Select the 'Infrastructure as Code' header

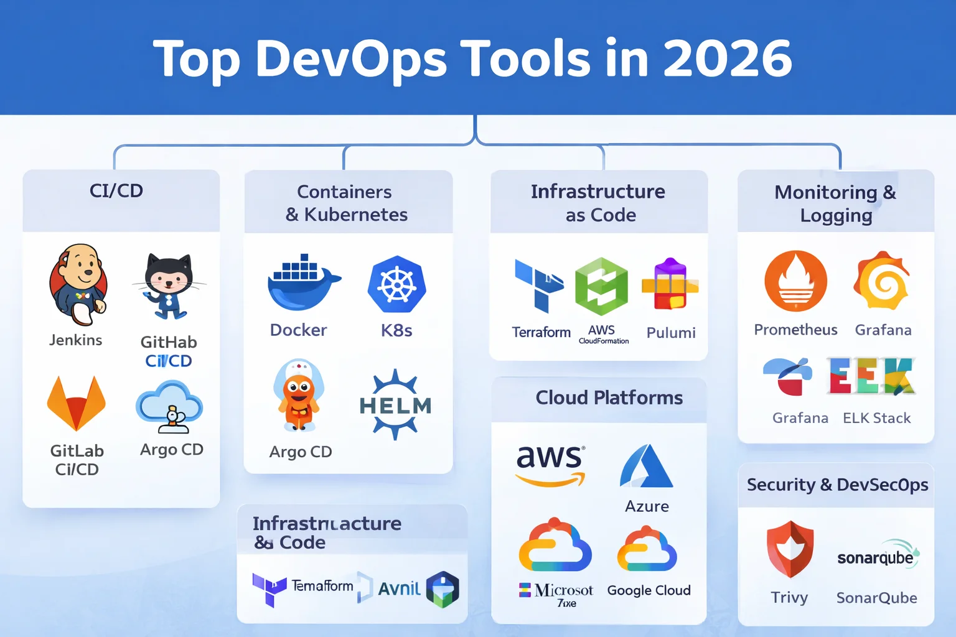pos(599,202)
